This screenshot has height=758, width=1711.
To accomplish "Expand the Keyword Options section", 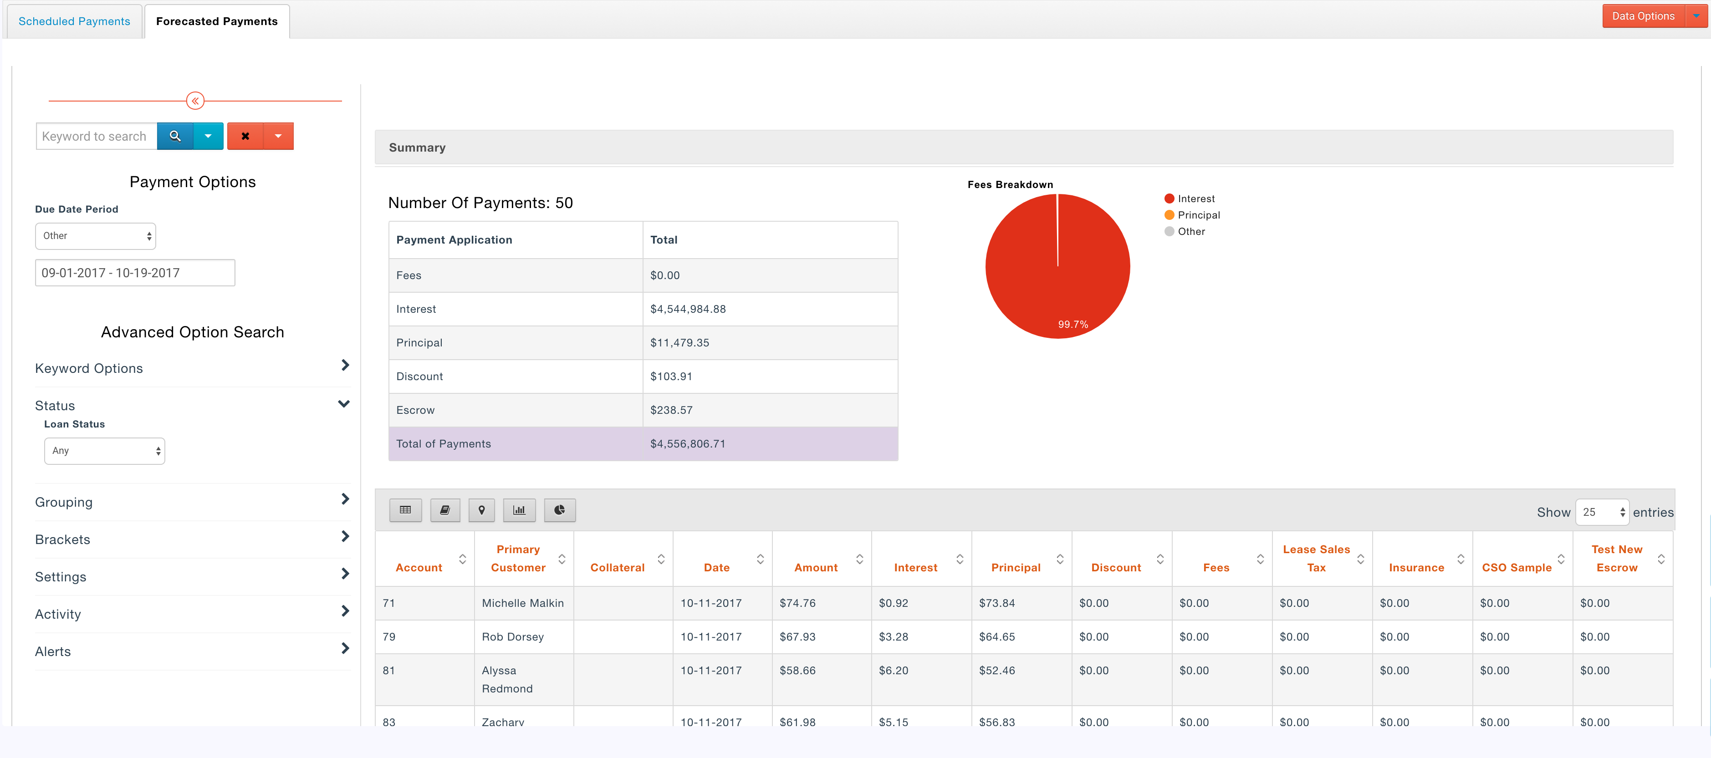I will 192,368.
